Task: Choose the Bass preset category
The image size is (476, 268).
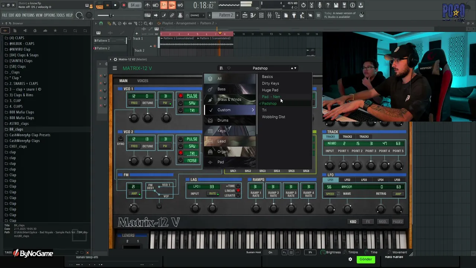Action: coord(230,89)
